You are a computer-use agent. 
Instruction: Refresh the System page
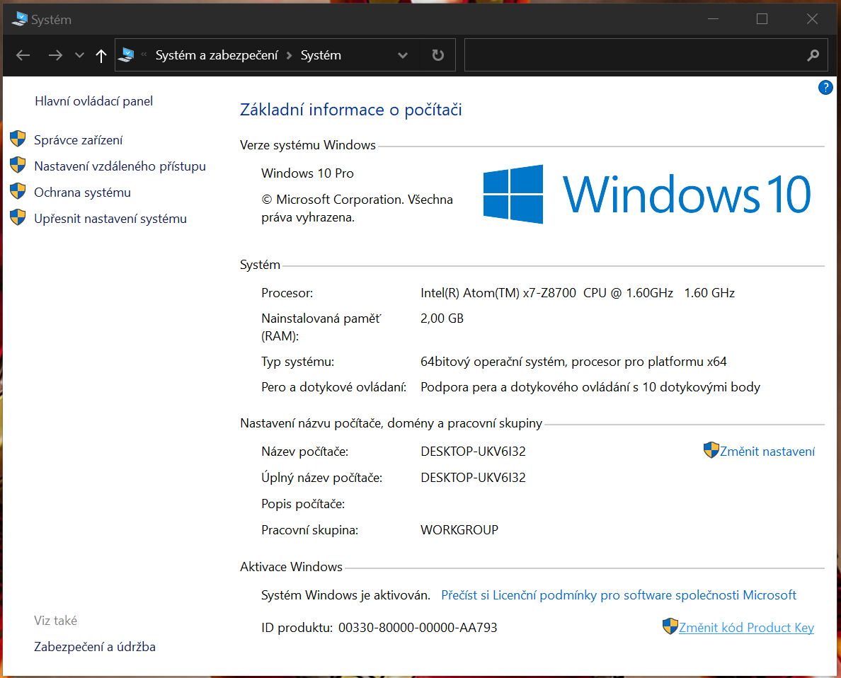[x=438, y=54]
